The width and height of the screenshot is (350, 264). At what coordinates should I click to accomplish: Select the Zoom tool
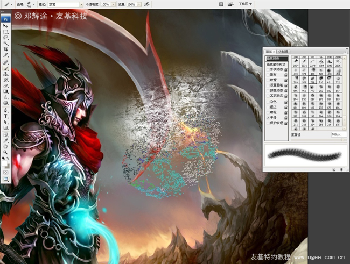[5, 152]
